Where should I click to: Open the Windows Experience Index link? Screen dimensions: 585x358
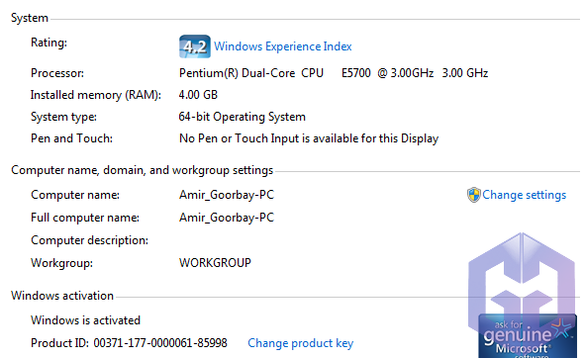(283, 46)
